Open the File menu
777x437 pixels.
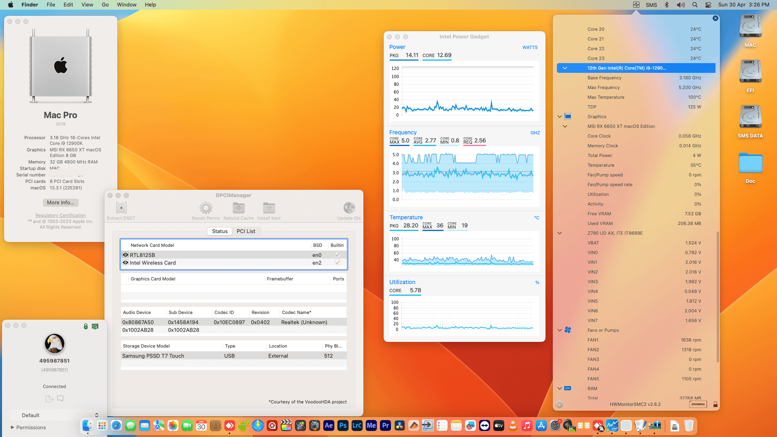point(51,5)
